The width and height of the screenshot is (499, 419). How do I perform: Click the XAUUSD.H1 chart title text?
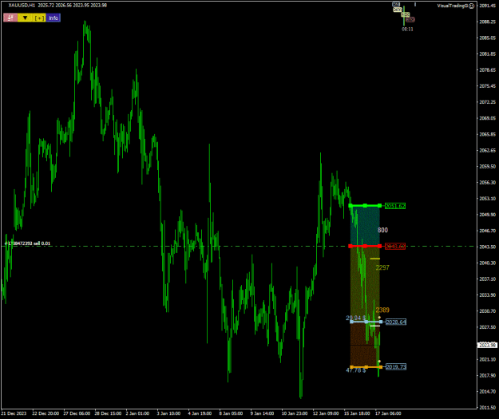click(x=22, y=6)
